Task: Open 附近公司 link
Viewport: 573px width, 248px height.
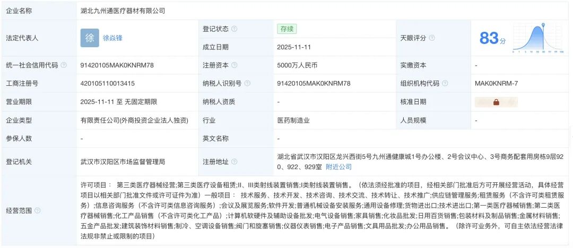Action: click(338, 167)
